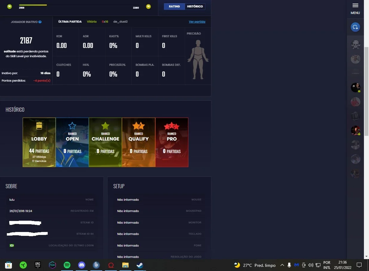Click Não informado in the MOUSE row
The image size is (369, 271).
click(x=128, y=200)
